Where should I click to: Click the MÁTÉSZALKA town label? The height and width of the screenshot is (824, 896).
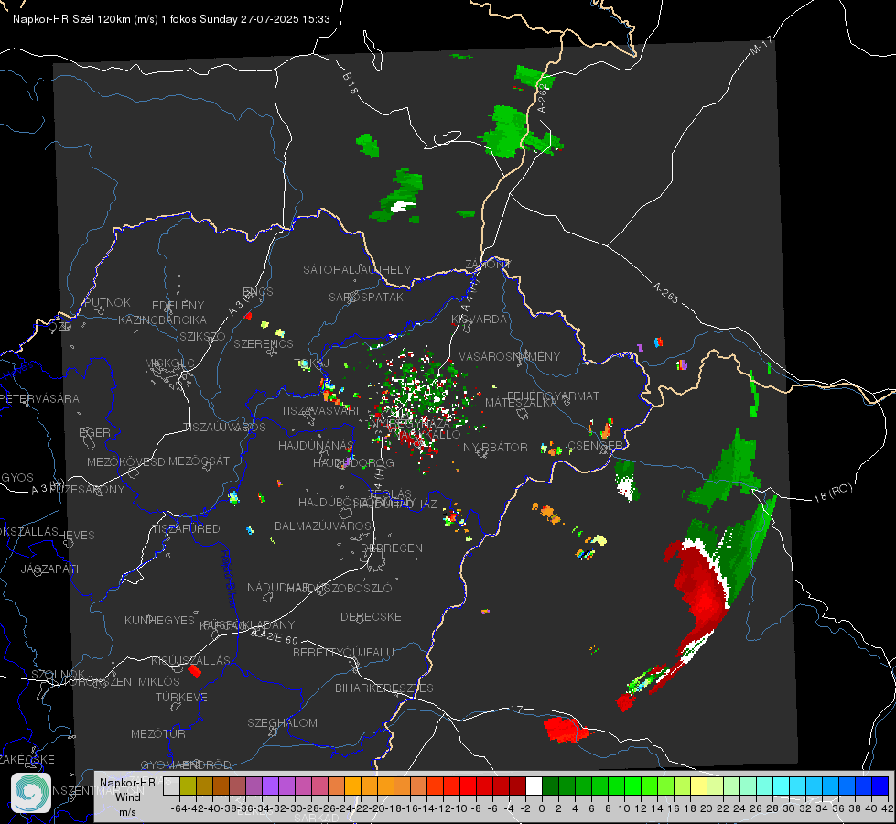coord(521,403)
